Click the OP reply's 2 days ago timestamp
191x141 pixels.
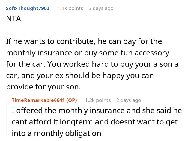click(128, 100)
